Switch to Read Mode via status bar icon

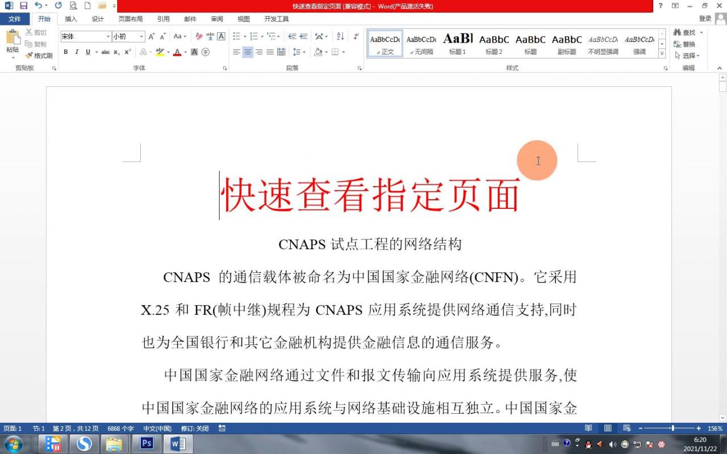[x=588, y=428]
